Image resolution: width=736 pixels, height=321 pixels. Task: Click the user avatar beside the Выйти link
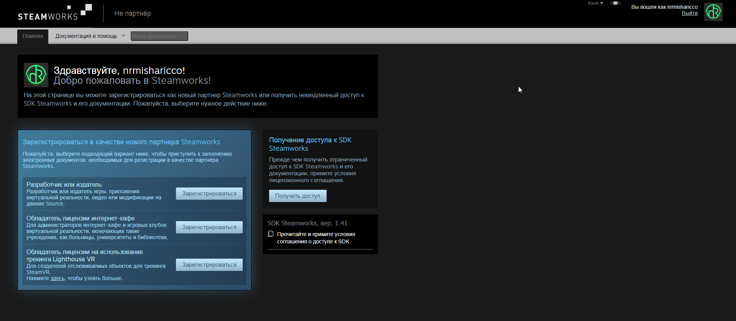pos(713,12)
